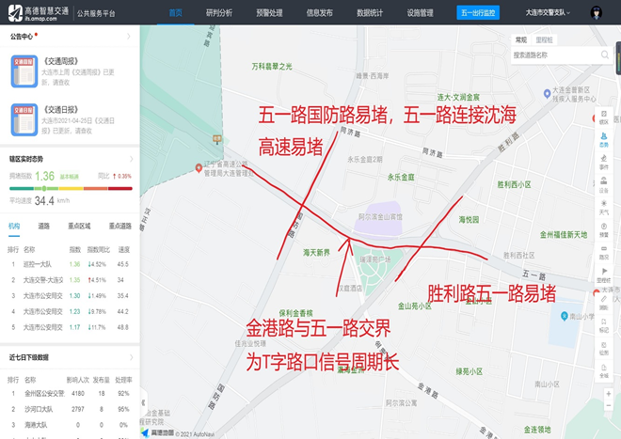The image size is (621, 439).
Task: Click the 沙河口大队 data row
Action: click(70, 409)
